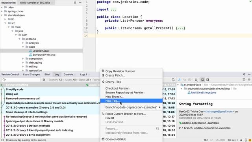
Task: Open the Date: All filter dropdown
Action: (85, 80)
